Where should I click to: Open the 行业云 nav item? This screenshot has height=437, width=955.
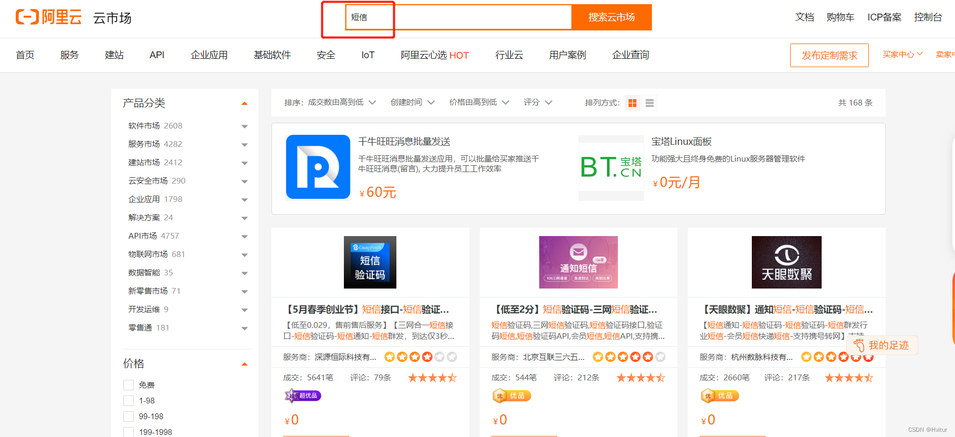(x=509, y=55)
